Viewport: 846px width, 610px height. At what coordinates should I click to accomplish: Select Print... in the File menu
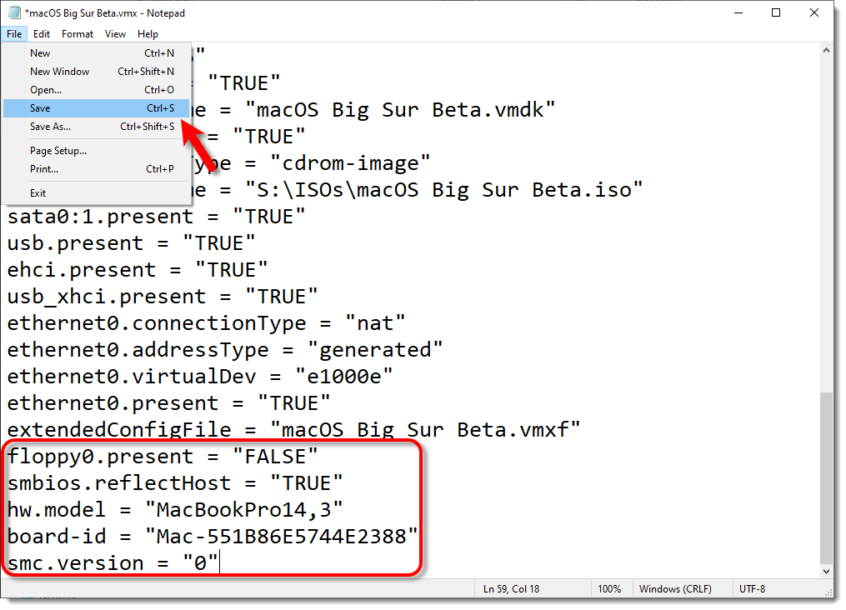(x=97, y=169)
